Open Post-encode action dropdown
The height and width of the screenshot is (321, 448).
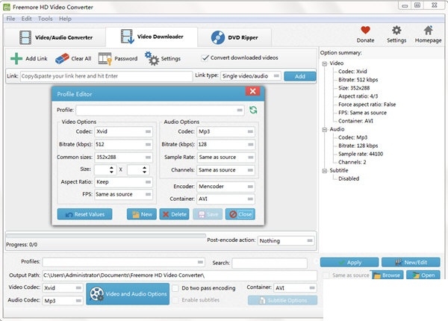(286, 240)
